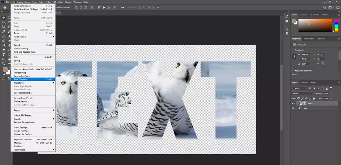Click flip vertical icon in Properties
Image resolution: width=341 pixels, height=165 pixels.
coord(323,64)
